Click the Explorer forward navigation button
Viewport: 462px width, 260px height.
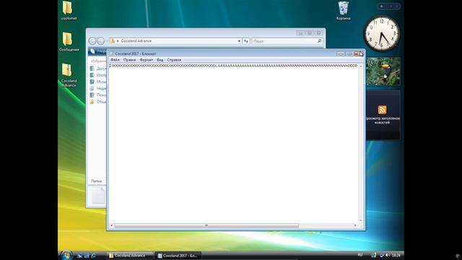coord(101,41)
